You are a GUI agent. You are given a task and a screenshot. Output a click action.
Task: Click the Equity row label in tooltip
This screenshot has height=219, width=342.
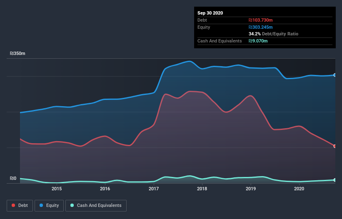point(204,27)
